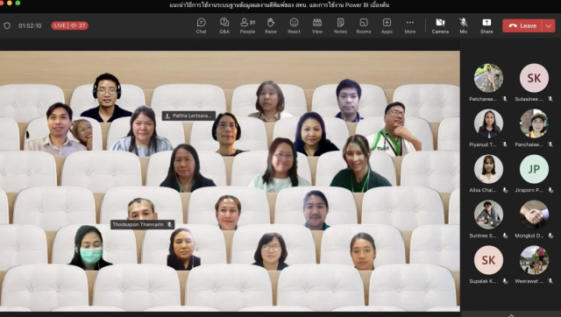Click the muted mic icon beside Panchalee
Viewport: 561px width, 317px height.
[550, 144]
